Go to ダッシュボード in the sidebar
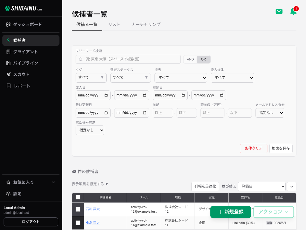306x230 pixels. [x=31, y=25]
